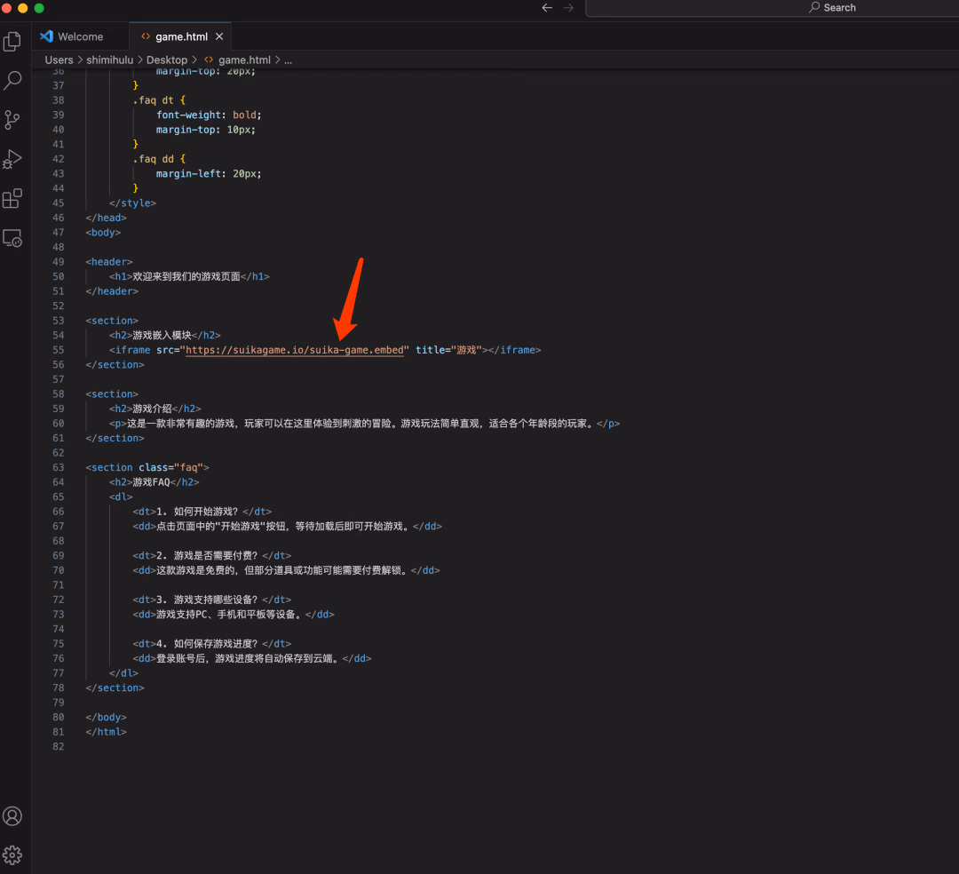The width and height of the screenshot is (959, 874).
Task: Click the dt line 4. 如何保存游戏进度?
Action: coord(211,643)
